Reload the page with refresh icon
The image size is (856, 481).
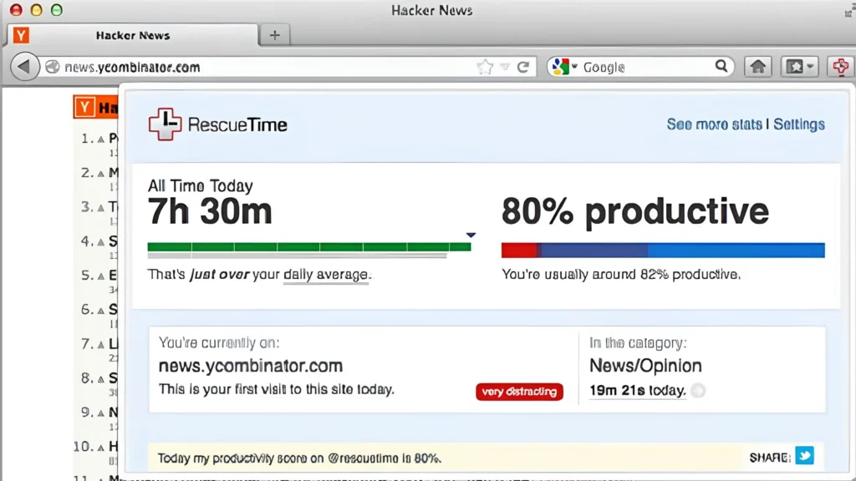point(523,67)
